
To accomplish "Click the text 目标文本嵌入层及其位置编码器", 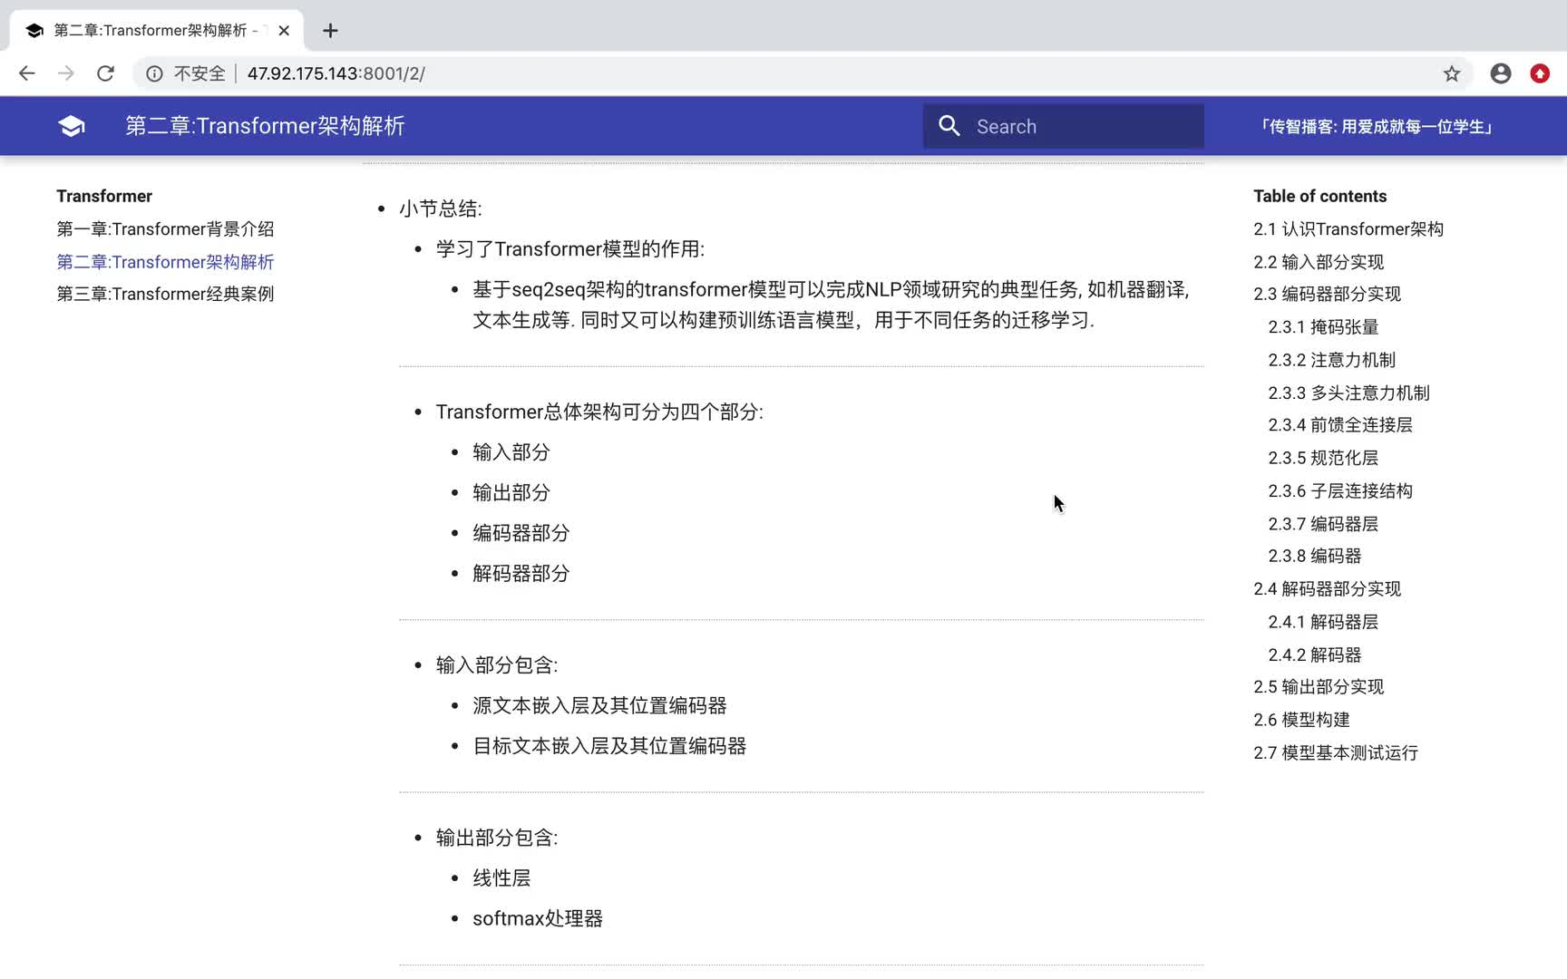I will (x=609, y=746).
